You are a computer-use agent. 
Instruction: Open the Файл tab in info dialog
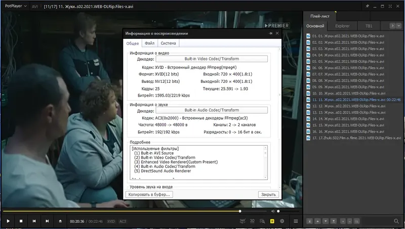149,43
